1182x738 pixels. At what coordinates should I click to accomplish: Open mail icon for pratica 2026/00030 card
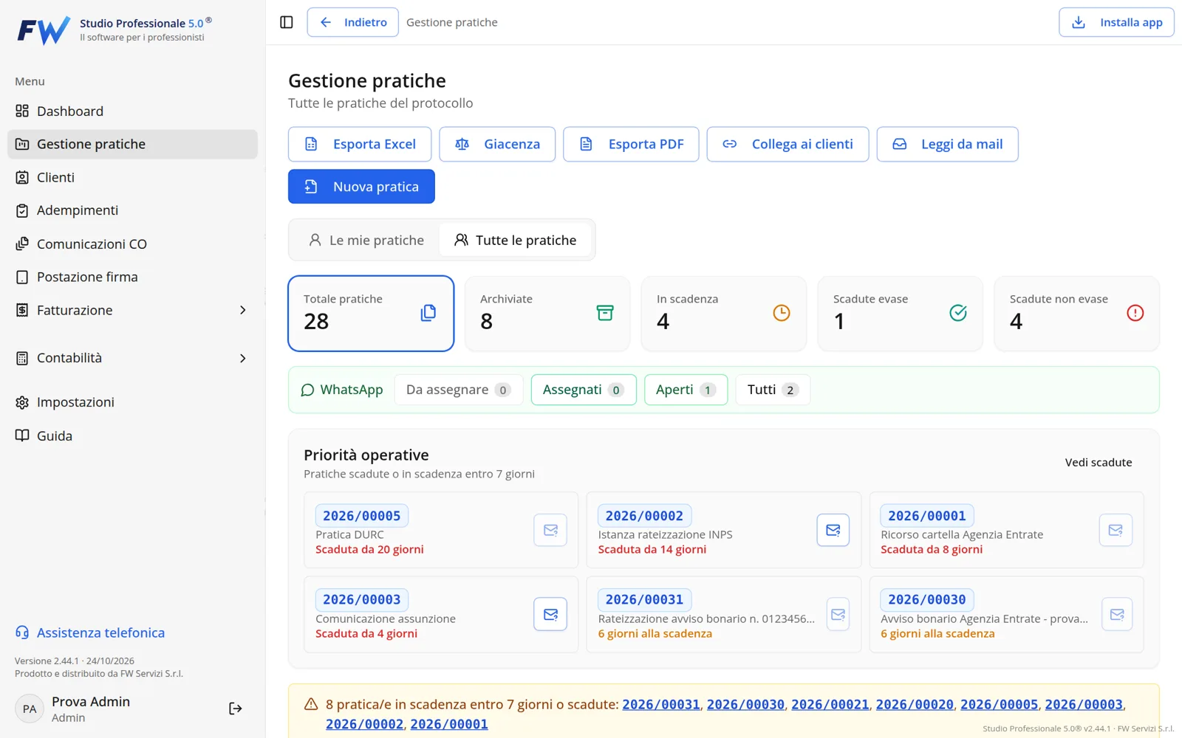pos(1117,614)
